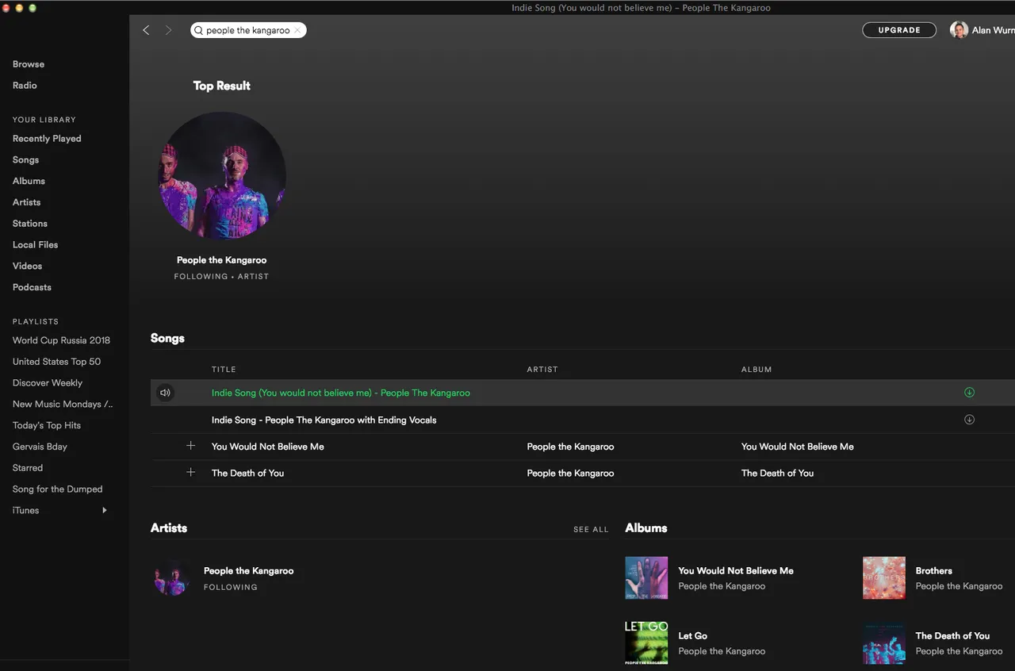Go to Songs in Your Library
The width and height of the screenshot is (1015, 671).
tap(25, 160)
